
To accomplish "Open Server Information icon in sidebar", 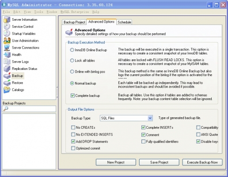I will [7, 19].
